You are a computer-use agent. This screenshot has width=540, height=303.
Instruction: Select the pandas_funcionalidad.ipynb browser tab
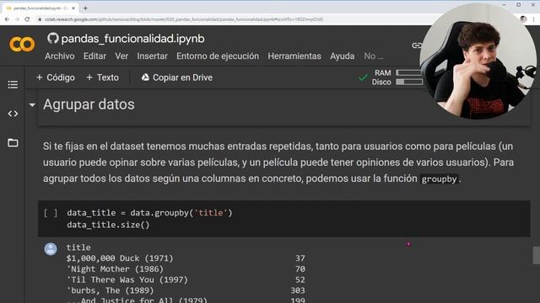(40, 8)
